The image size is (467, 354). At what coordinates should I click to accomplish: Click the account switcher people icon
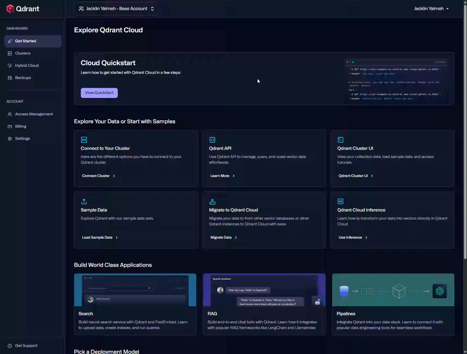tap(81, 9)
